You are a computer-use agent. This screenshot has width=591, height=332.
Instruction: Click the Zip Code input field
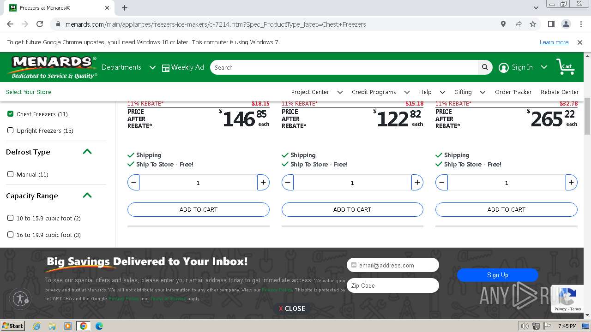393,285
